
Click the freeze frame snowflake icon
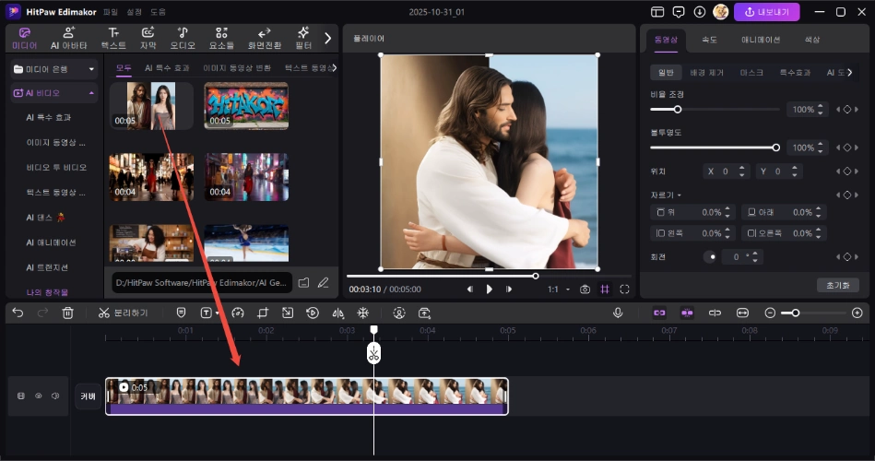pos(362,313)
